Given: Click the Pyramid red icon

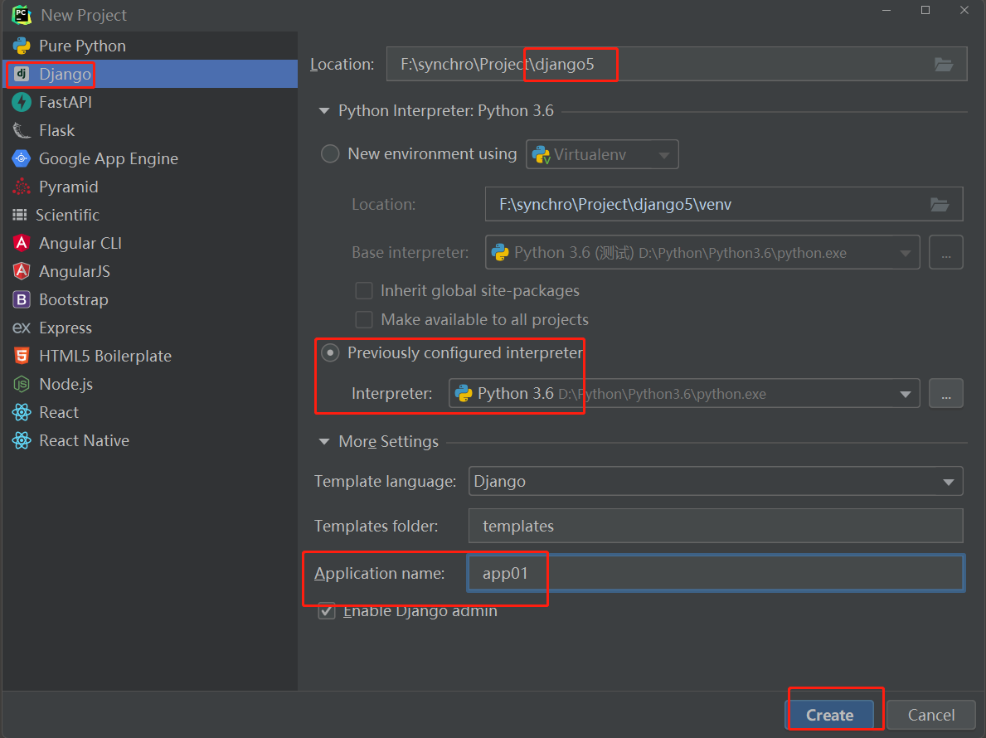Looking at the screenshot, I should [x=22, y=187].
